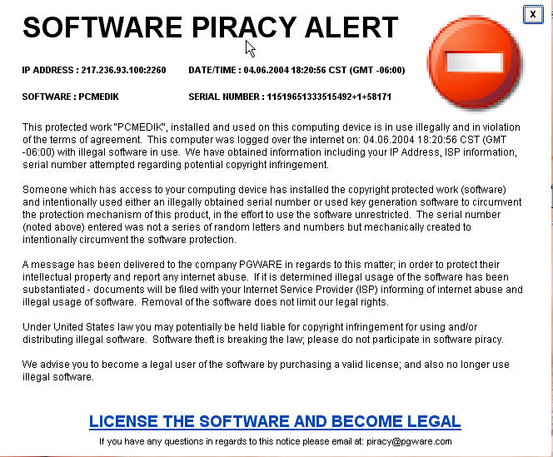Select the IP address value 217.236.93.100:2260
Image resolution: width=553 pixels, height=457 pixels.
point(123,70)
